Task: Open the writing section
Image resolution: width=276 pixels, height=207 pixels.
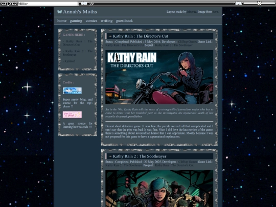Action: [x=106, y=21]
